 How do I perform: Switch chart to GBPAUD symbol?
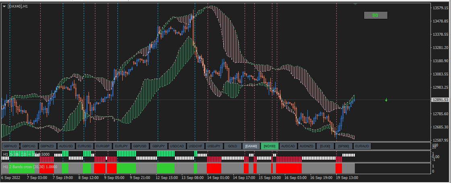coord(10,146)
